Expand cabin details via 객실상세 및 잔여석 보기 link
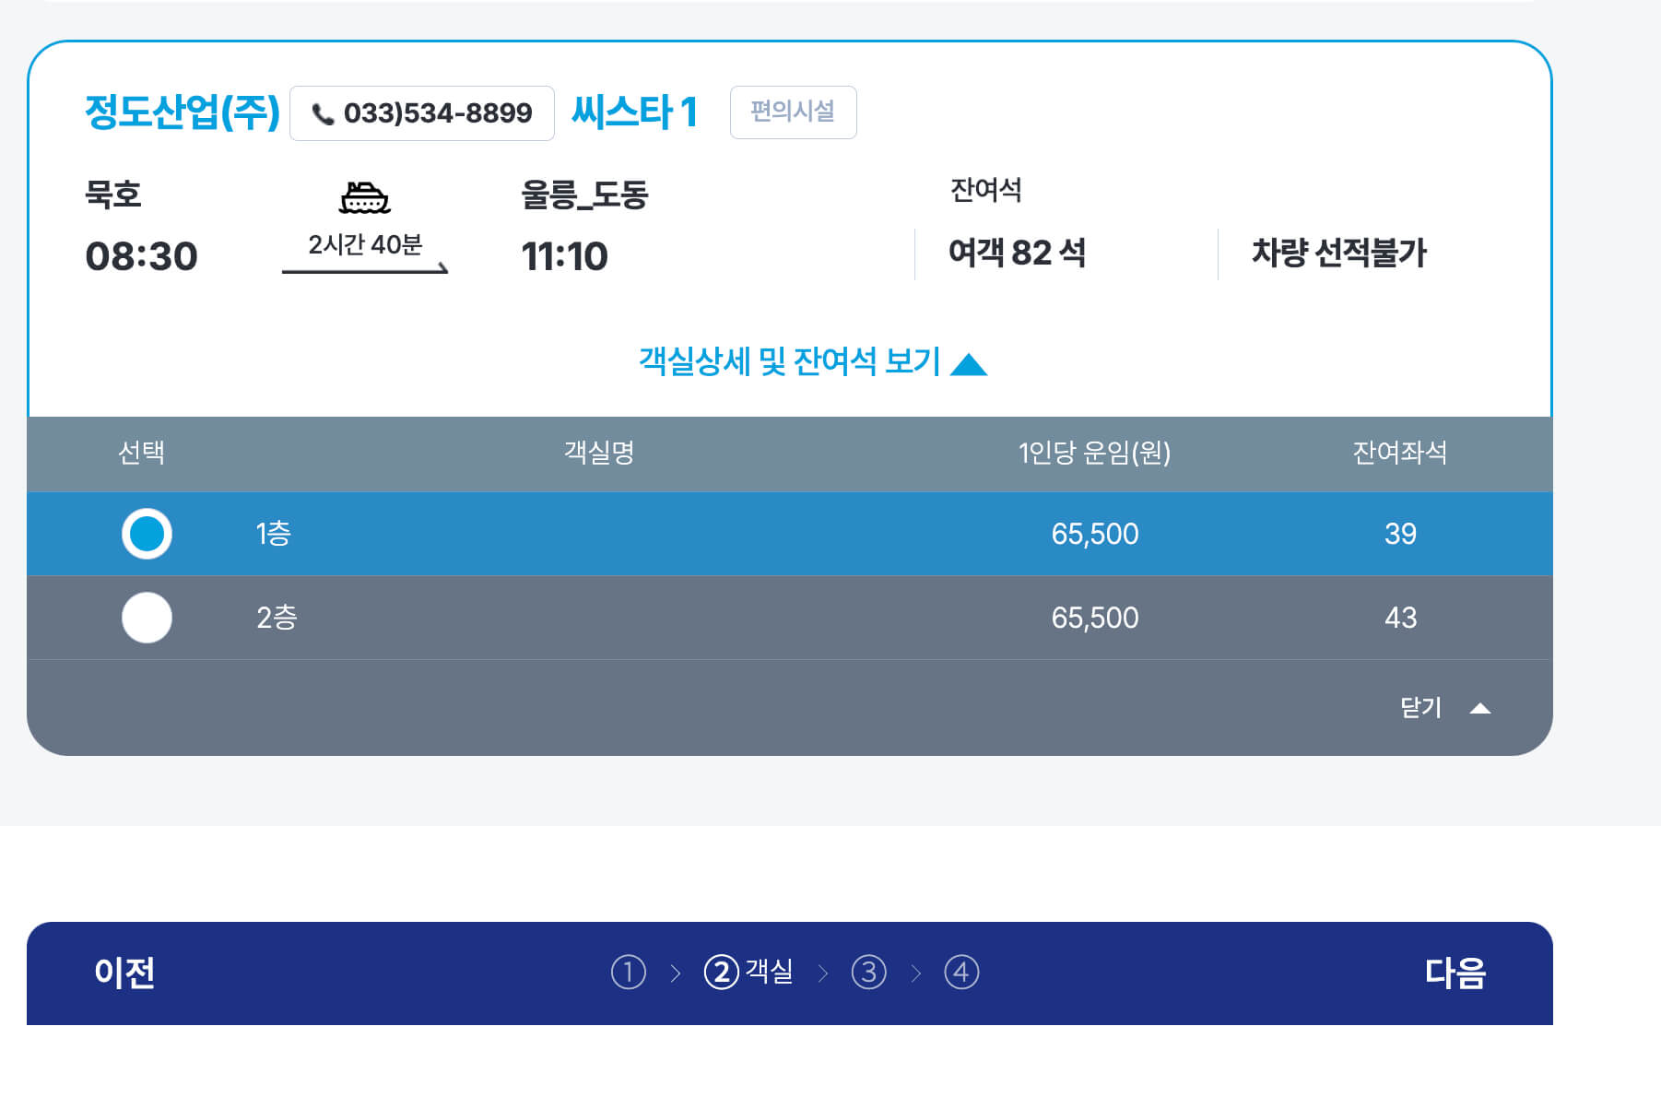This screenshot has height=1109, width=1661. [790, 363]
